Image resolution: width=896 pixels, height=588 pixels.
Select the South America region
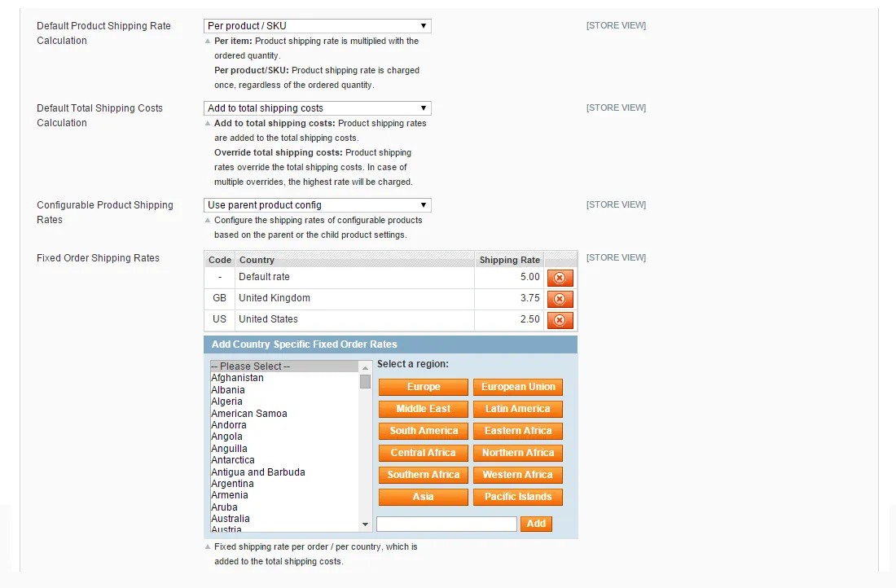424,431
